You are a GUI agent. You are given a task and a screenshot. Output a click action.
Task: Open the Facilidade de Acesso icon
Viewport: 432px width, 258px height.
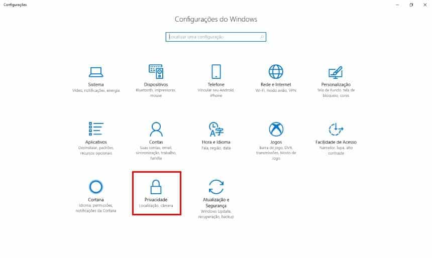point(336,129)
